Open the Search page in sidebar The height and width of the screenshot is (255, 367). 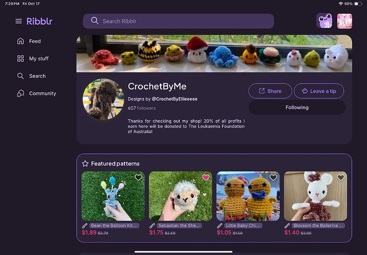click(x=37, y=76)
